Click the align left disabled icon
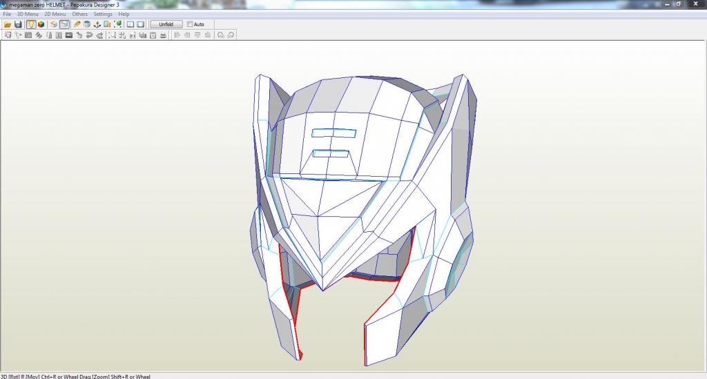 coord(177,35)
